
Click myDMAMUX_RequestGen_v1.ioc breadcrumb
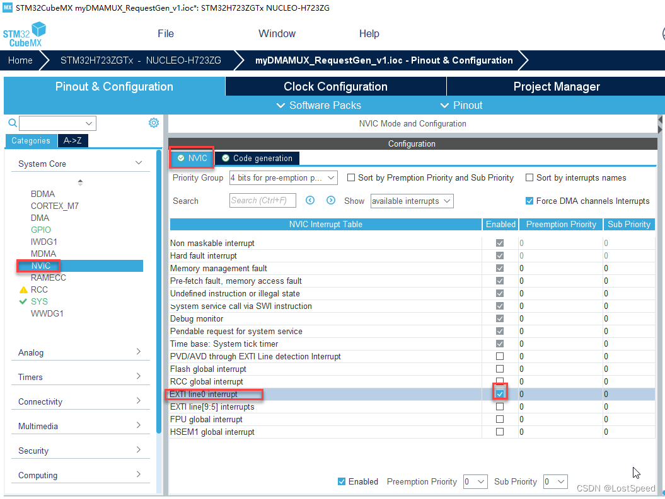pyautogui.click(x=383, y=60)
